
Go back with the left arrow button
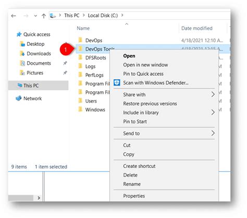click(x=14, y=16)
